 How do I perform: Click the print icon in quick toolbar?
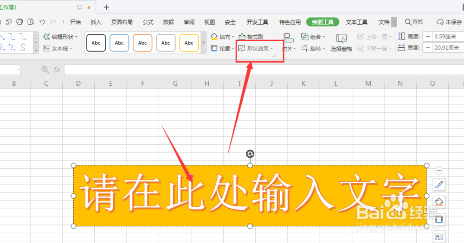(x=19, y=22)
